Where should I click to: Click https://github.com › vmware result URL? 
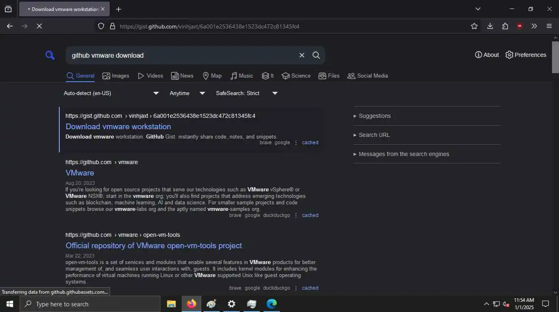[102, 162]
